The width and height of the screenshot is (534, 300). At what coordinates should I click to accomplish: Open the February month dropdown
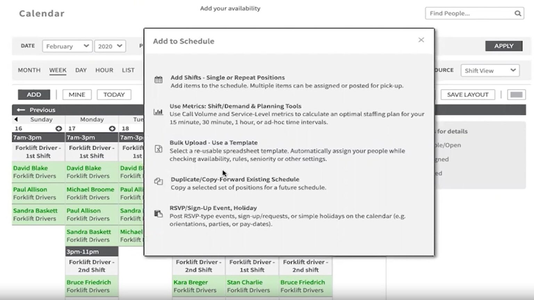click(x=67, y=46)
